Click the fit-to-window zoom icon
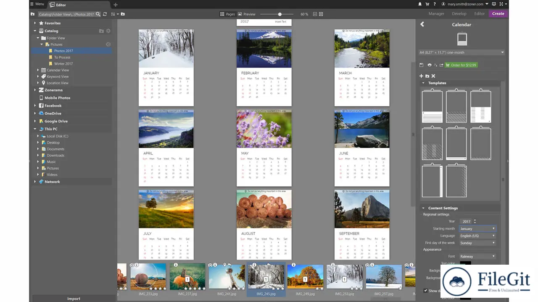538x302 pixels. [321, 14]
